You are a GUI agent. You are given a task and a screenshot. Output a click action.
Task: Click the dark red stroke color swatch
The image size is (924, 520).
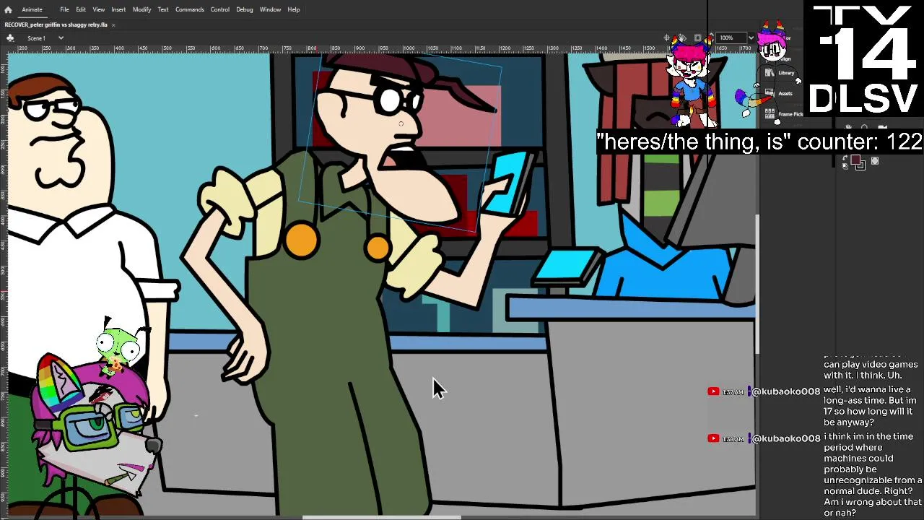point(855,160)
